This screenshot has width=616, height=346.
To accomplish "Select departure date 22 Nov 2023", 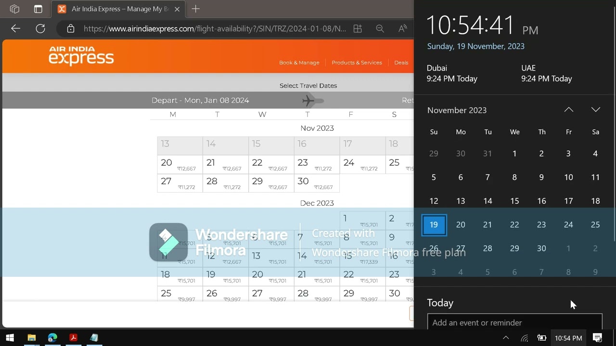I will [x=271, y=164].
